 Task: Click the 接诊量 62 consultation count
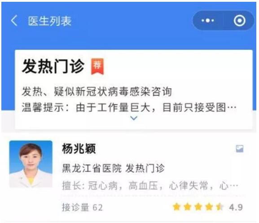pyautogui.click(x=82, y=207)
